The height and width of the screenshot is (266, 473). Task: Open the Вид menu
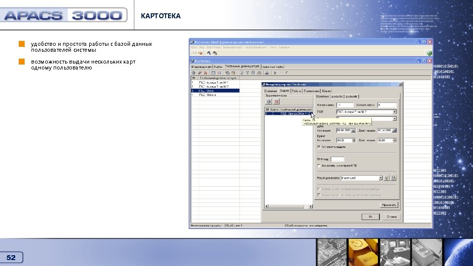pos(202,47)
